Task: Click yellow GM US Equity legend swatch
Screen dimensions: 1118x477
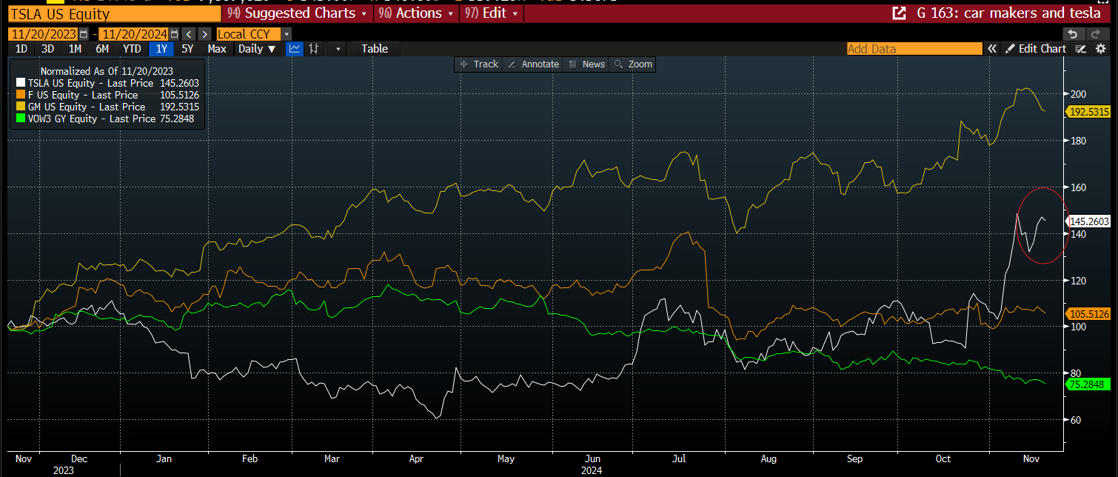Action: 20,107
